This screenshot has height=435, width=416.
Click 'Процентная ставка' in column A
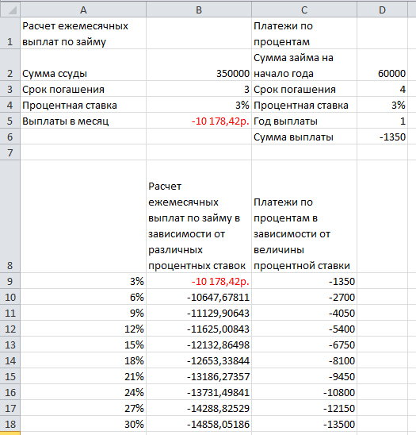click(83, 105)
